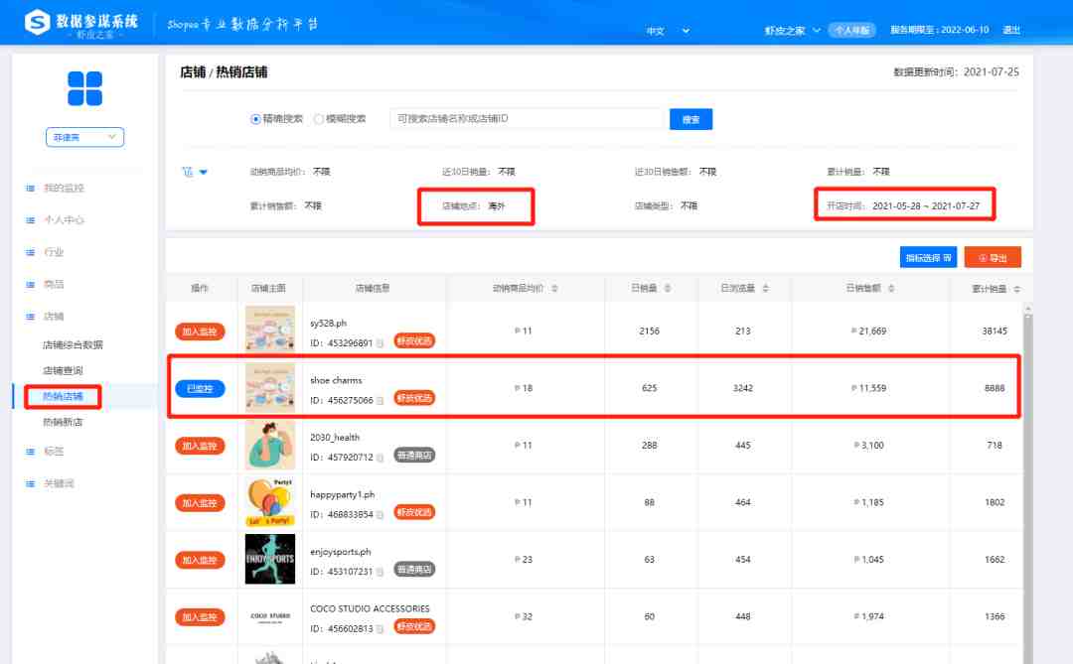Click the list icon beside 个人中心
The width and height of the screenshot is (1073, 664).
click(30, 220)
